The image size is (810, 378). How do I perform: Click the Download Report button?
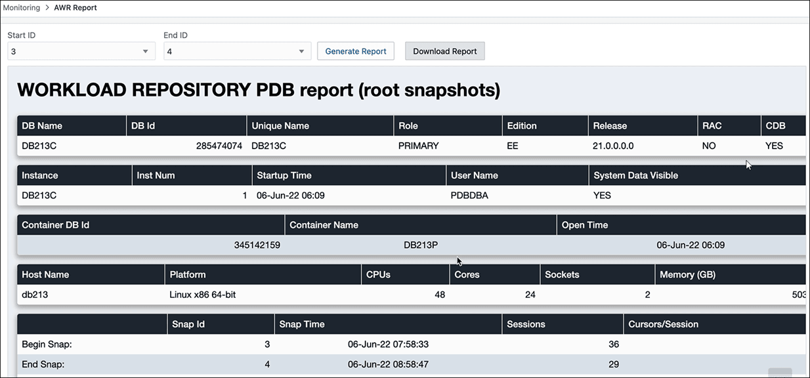[x=445, y=51]
